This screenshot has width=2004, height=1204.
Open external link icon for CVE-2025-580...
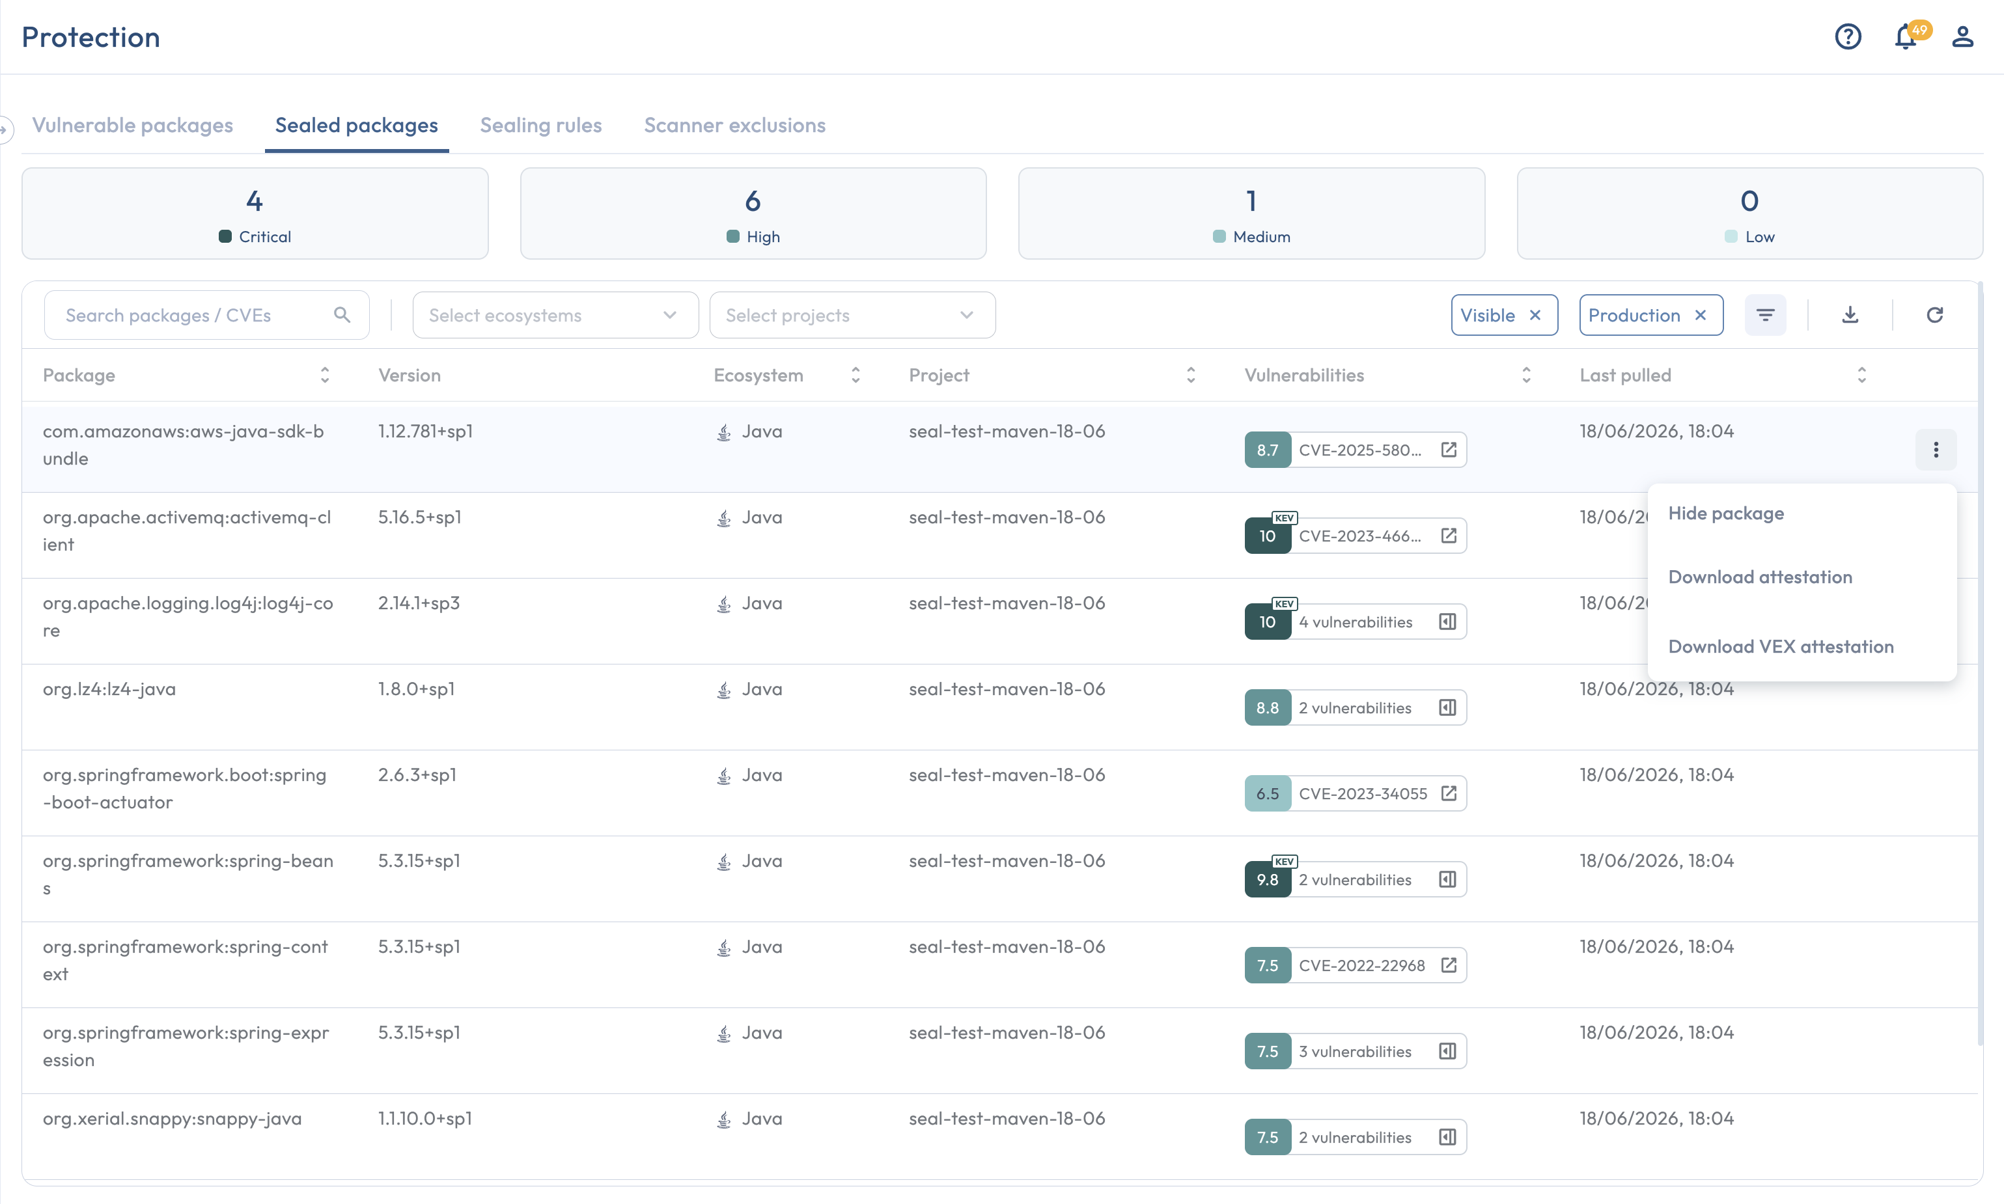click(x=1448, y=450)
